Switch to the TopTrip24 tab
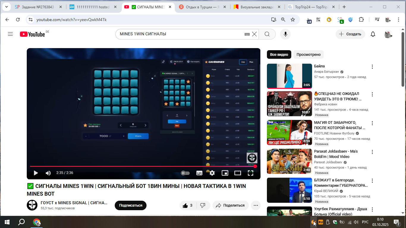The width and height of the screenshot is (406, 228). click(311, 7)
